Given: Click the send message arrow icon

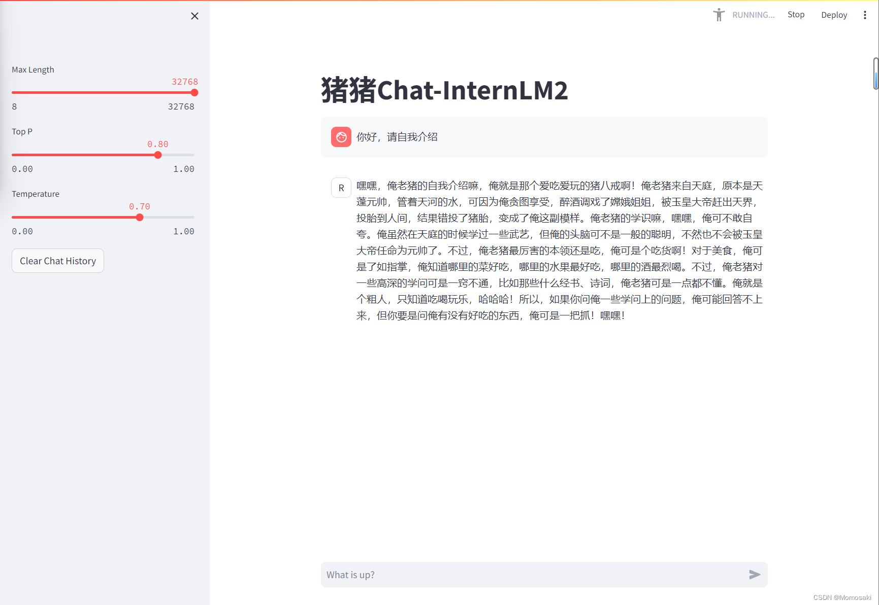Looking at the screenshot, I should click(755, 575).
